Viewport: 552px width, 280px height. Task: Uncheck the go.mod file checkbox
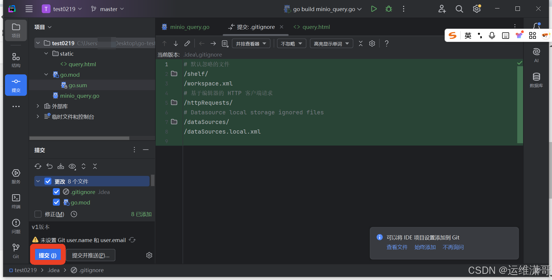click(56, 202)
